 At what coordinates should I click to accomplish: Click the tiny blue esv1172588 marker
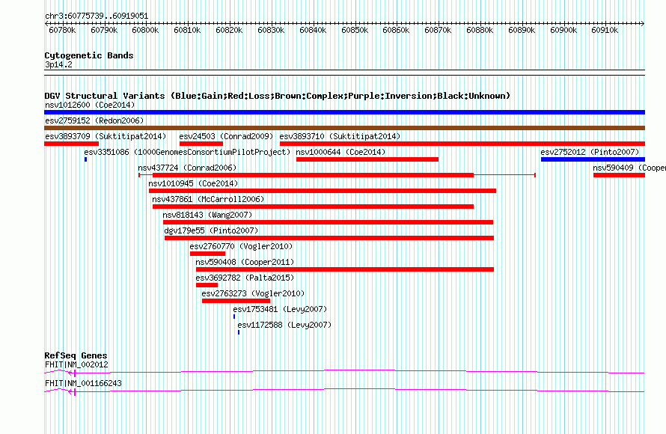pyautogui.click(x=239, y=332)
